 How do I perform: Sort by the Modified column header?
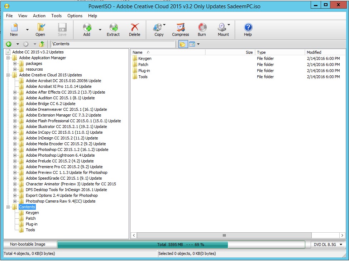pos(325,52)
